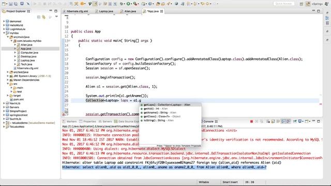Expand the LoginModule project
This screenshot has width=331, height=186.
coord(4,29)
